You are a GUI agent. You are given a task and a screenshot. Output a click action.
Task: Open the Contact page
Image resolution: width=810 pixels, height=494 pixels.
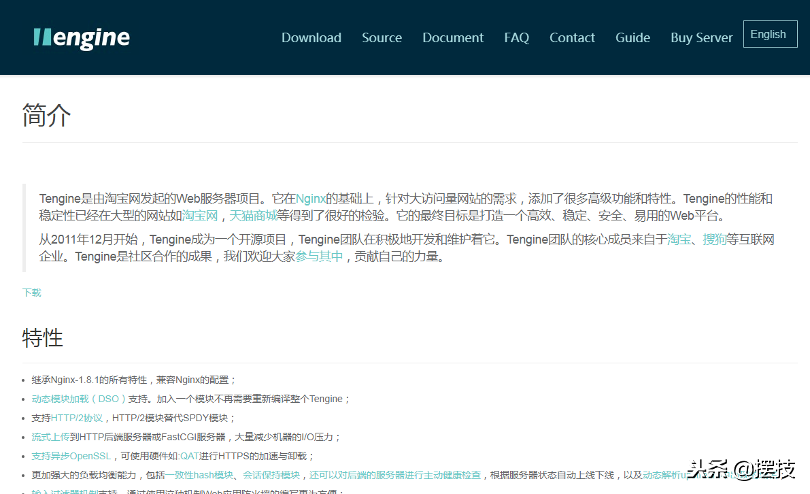click(572, 38)
